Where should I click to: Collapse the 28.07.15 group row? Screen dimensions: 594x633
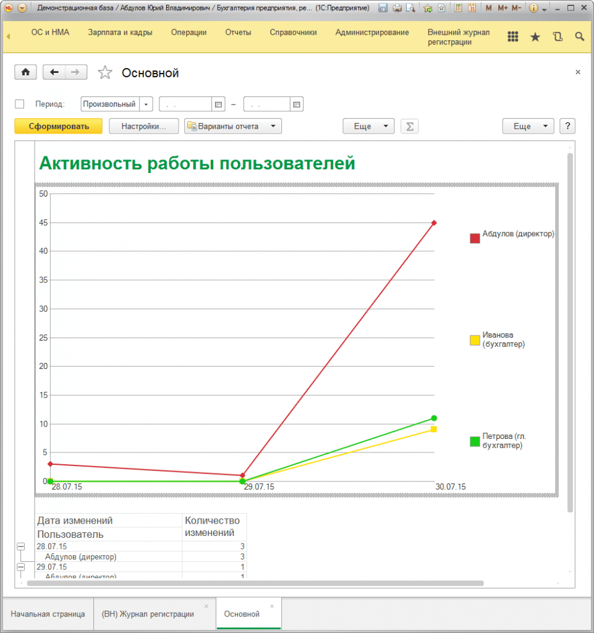point(21,546)
